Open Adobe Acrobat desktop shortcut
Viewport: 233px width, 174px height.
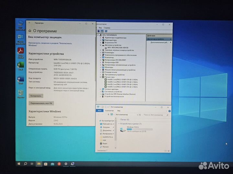[20, 51]
